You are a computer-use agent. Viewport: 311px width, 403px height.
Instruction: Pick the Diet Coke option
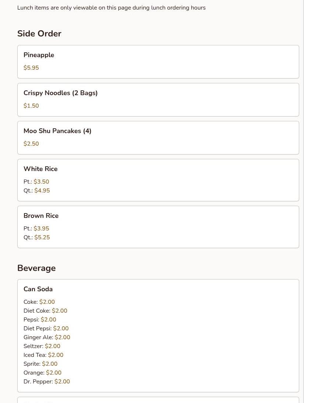pos(45,311)
